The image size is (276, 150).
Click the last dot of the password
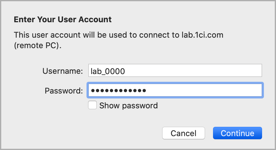tap(144, 90)
